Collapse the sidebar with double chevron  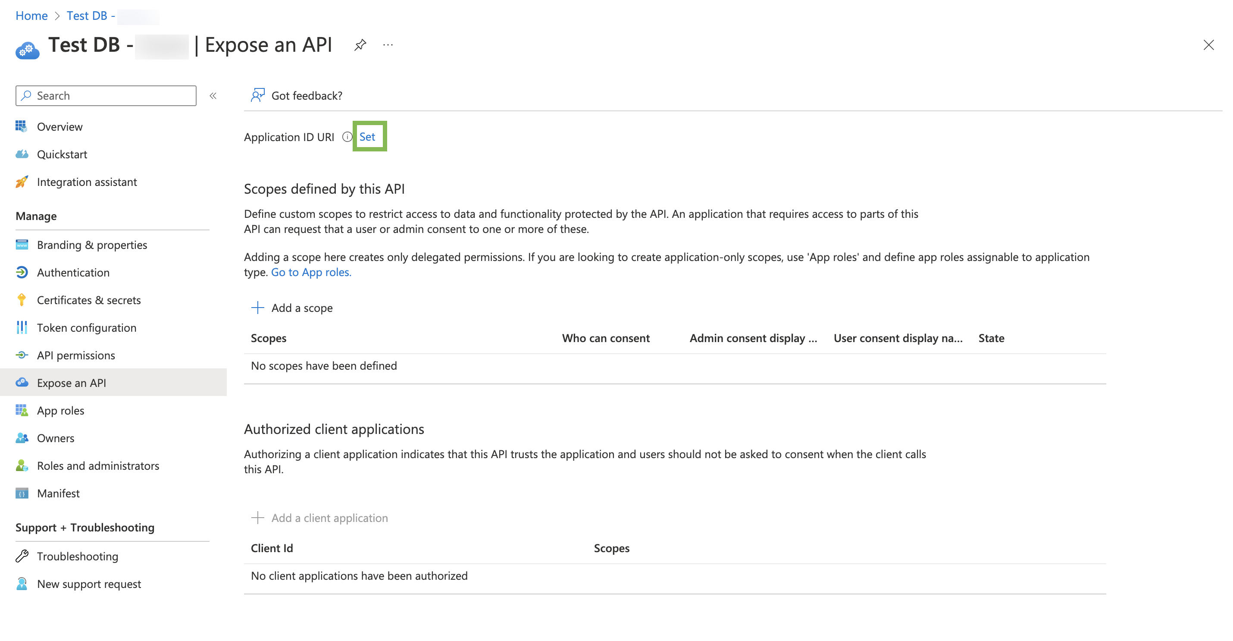[213, 96]
